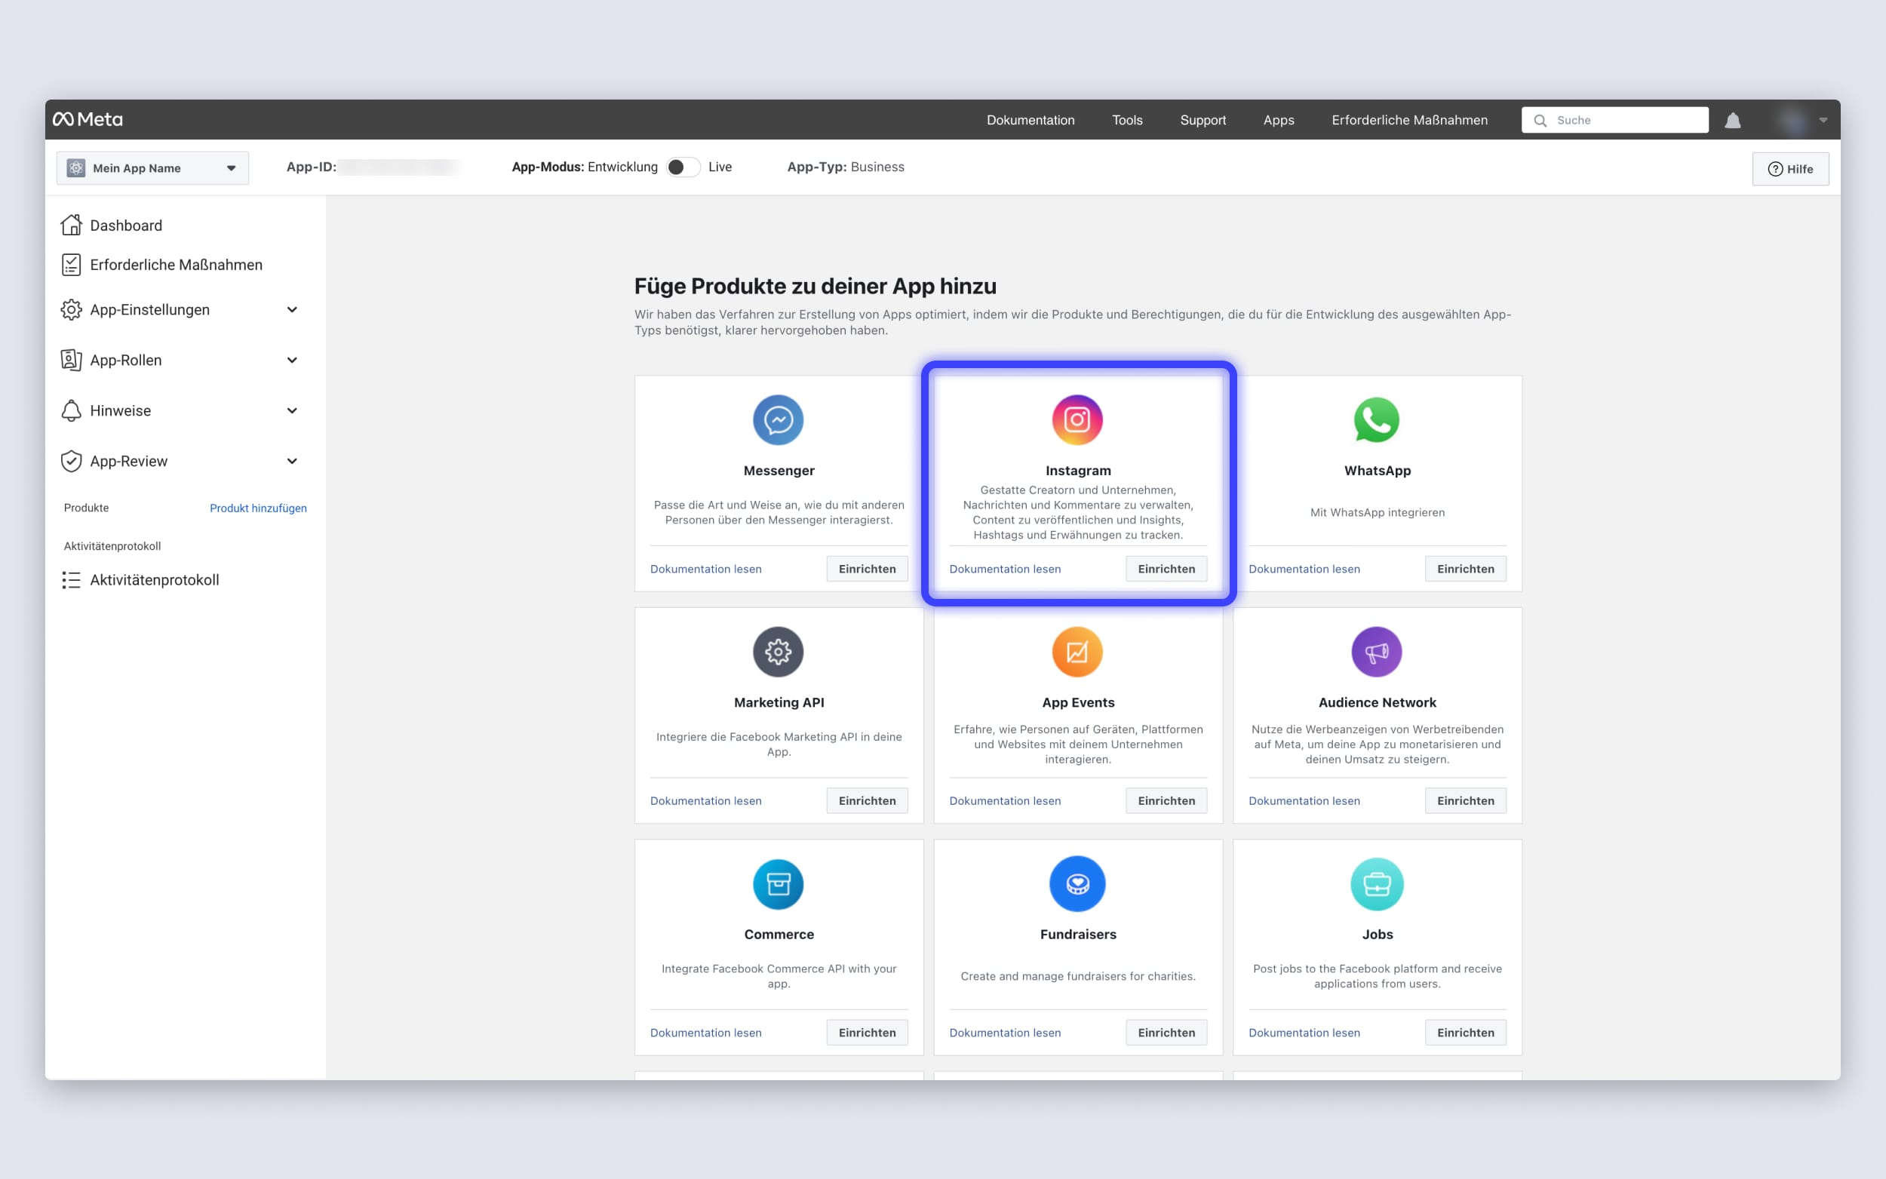Screen dimensions: 1886x1179
Task: Open Dokumentation lesen for WhatsApp
Action: (x=1304, y=569)
